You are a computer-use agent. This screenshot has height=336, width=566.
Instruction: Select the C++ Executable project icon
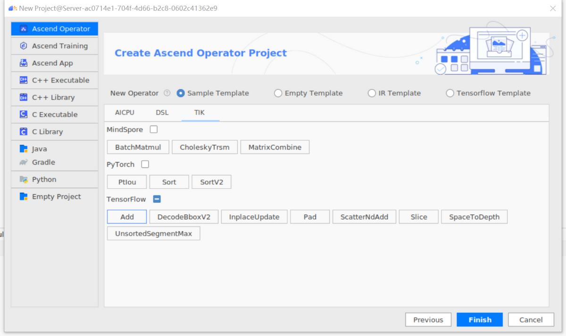tap(23, 80)
